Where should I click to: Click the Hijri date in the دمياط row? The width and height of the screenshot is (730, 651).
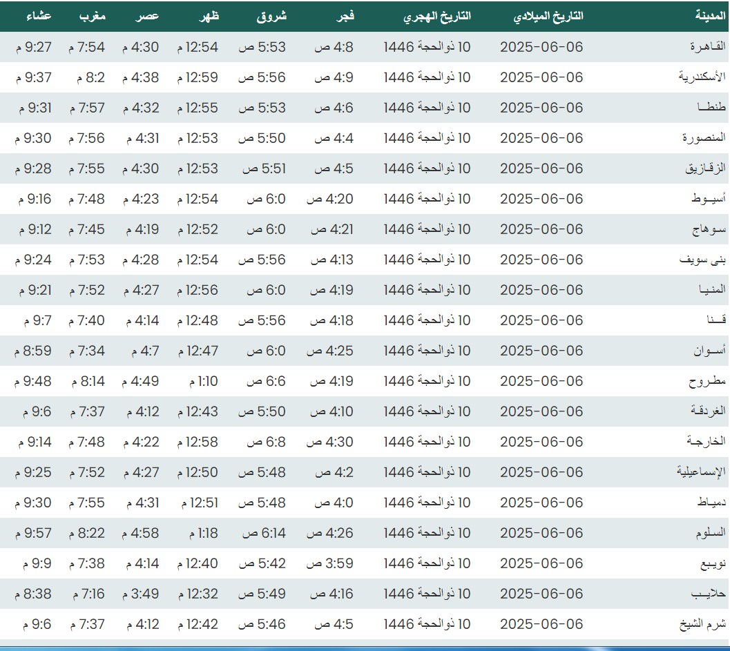coord(427,503)
